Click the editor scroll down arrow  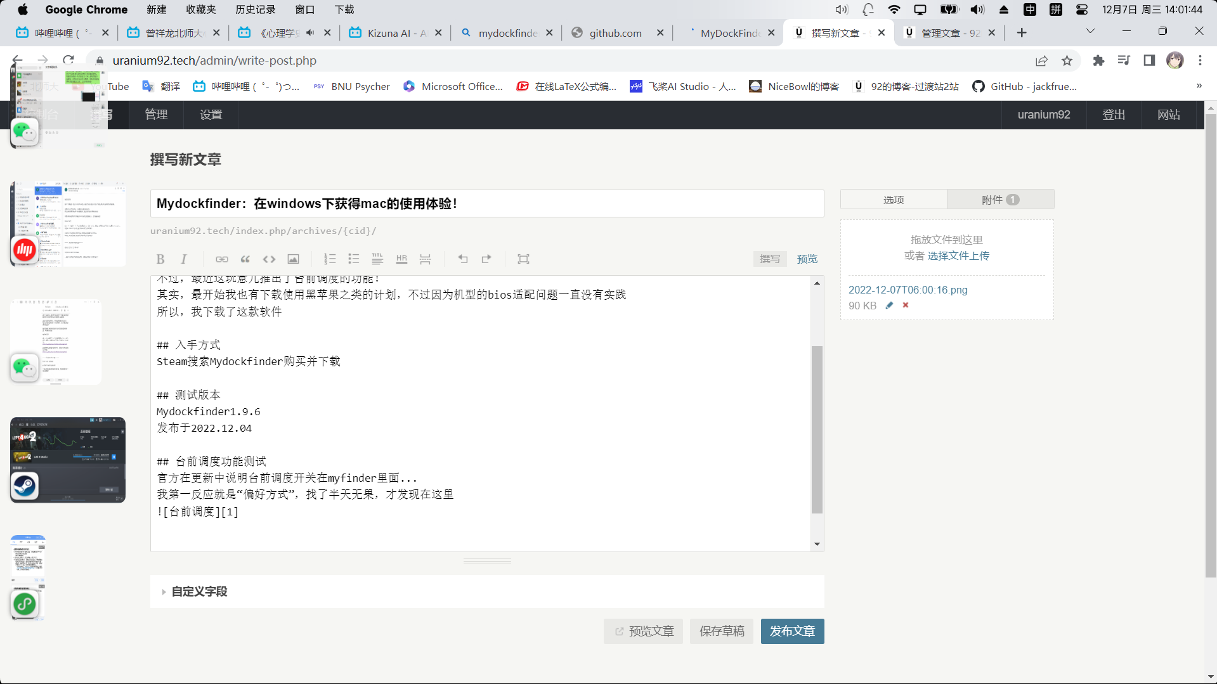pyautogui.click(x=817, y=544)
